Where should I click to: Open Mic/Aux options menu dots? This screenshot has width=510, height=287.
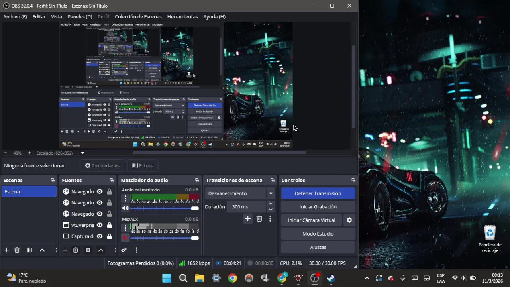(x=126, y=228)
